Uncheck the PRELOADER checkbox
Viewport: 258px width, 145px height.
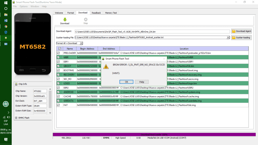[58, 53]
